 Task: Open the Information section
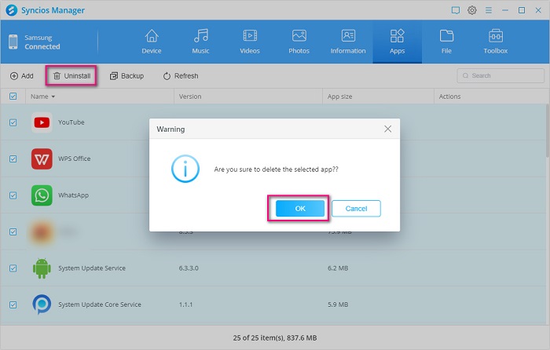(x=348, y=41)
